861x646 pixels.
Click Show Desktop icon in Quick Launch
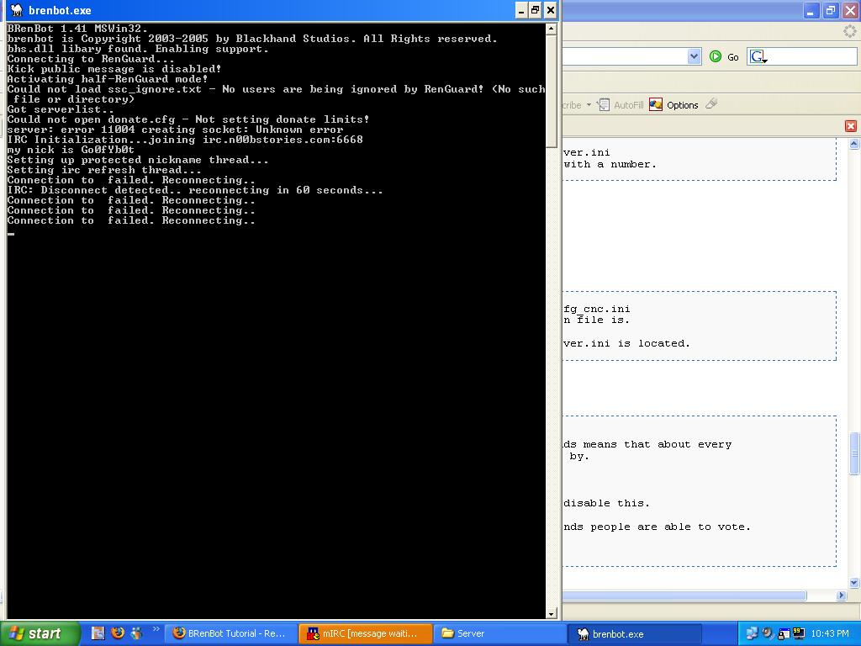(98, 633)
